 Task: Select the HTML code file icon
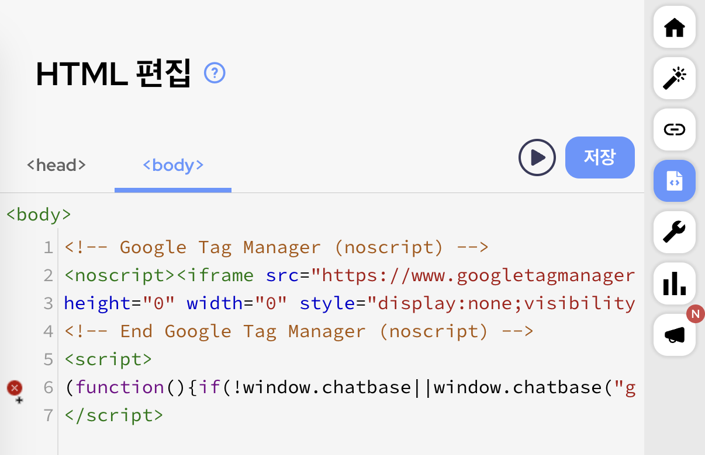click(675, 181)
